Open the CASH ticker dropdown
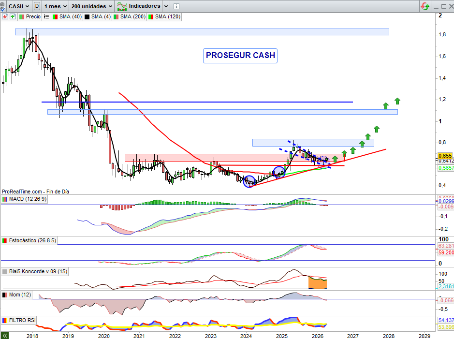 [x=19, y=6]
